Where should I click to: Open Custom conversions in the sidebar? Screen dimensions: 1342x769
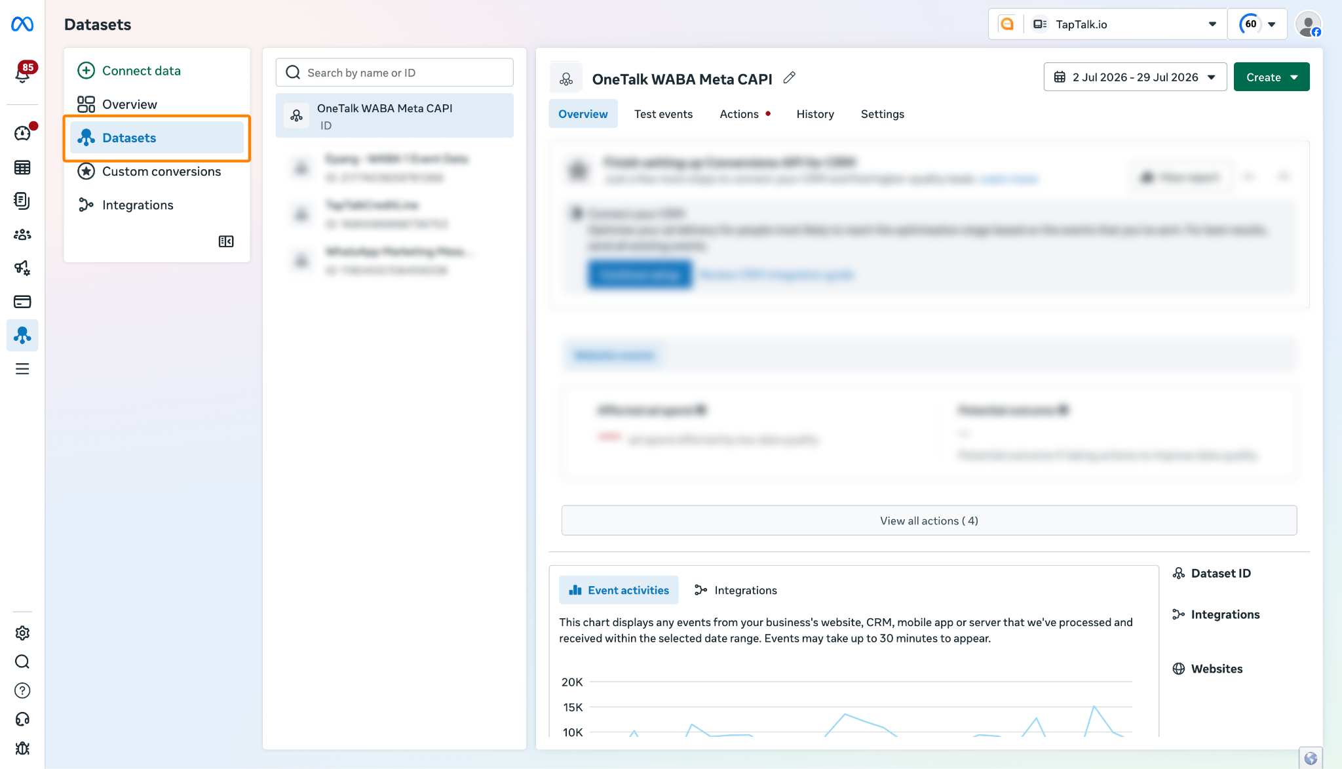tap(149, 171)
